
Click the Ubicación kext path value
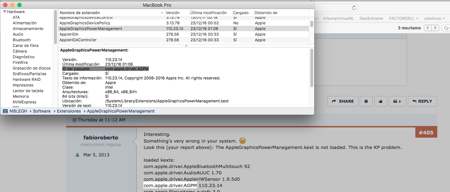[x=167, y=101]
